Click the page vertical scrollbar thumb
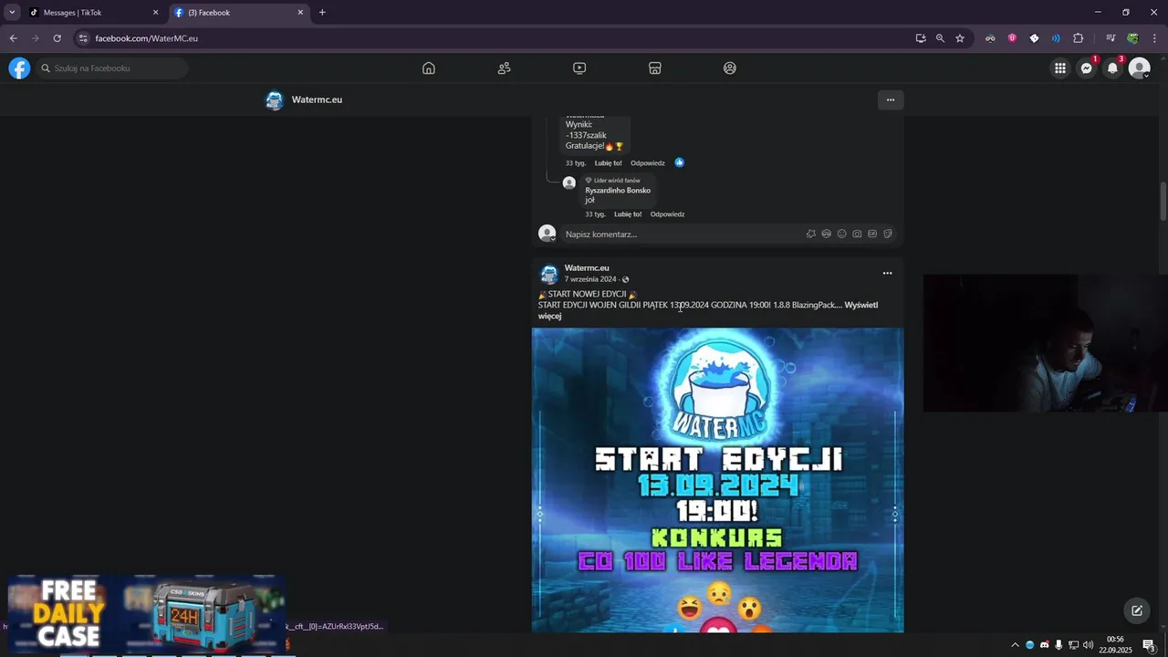Image resolution: width=1168 pixels, height=657 pixels. coord(1163,201)
